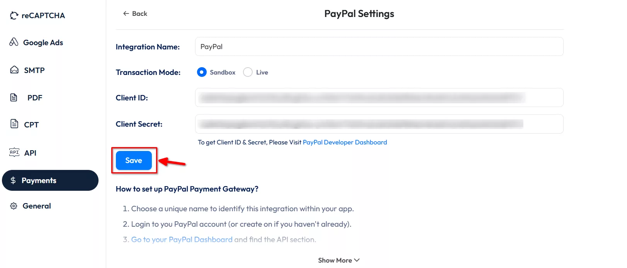Follow the 'Go to your PayPal Dashboard' link
Viewport: 627px width, 268px height.
(182, 239)
